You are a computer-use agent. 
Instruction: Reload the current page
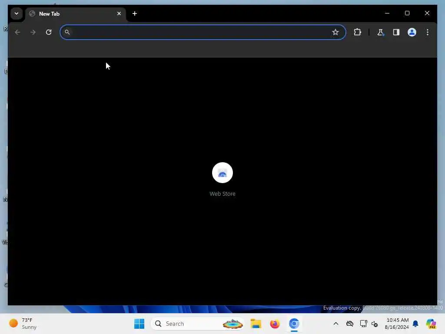point(49,32)
